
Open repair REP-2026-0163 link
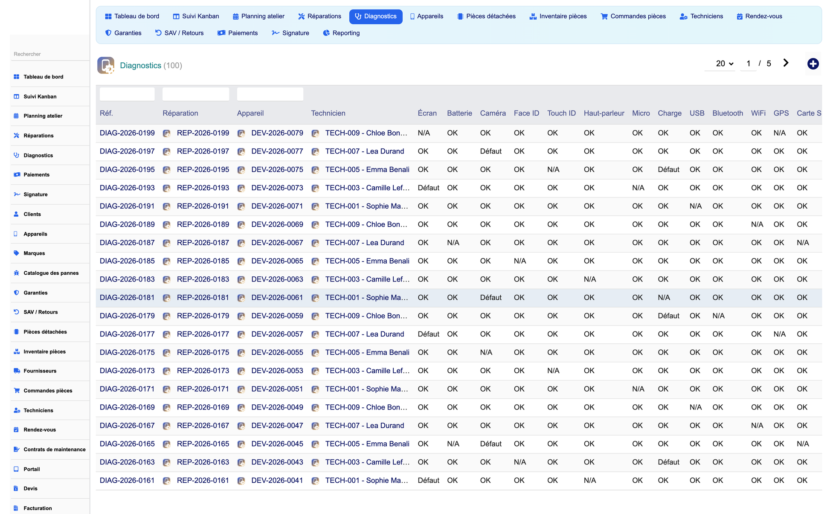(x=203, y=462)
